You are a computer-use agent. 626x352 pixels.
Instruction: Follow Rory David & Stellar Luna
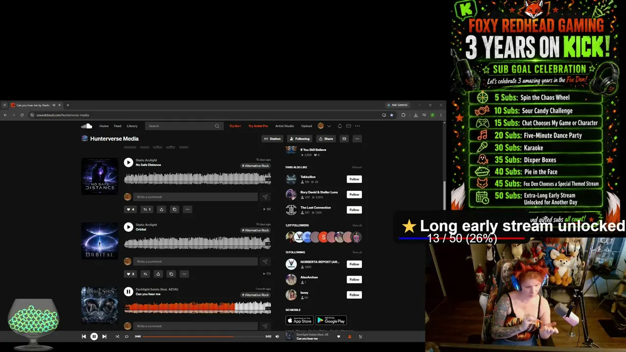354,195
